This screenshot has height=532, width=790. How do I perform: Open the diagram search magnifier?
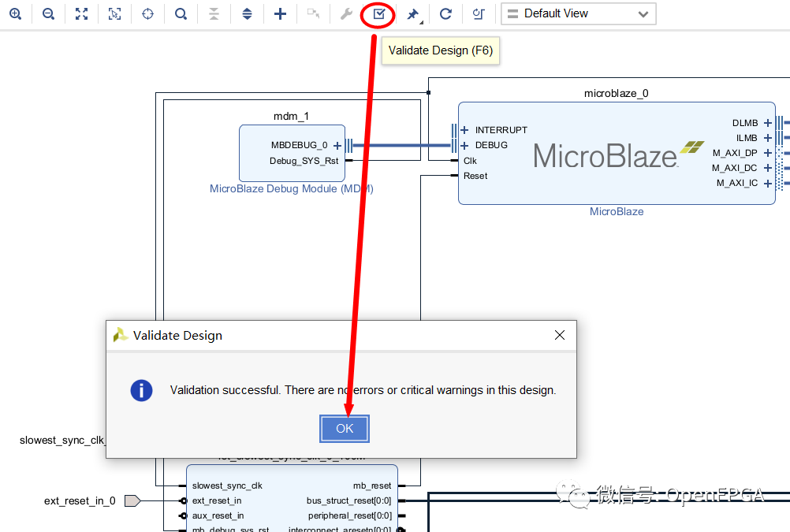tap(181, 13)
